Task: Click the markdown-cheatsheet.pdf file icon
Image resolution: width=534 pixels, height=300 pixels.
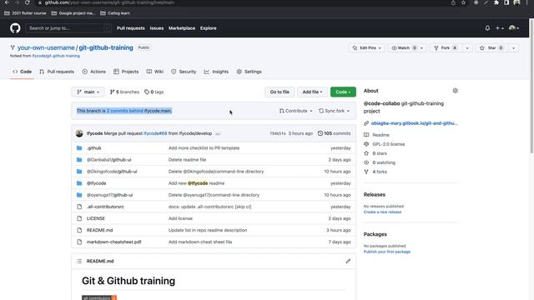Action: 79,242
